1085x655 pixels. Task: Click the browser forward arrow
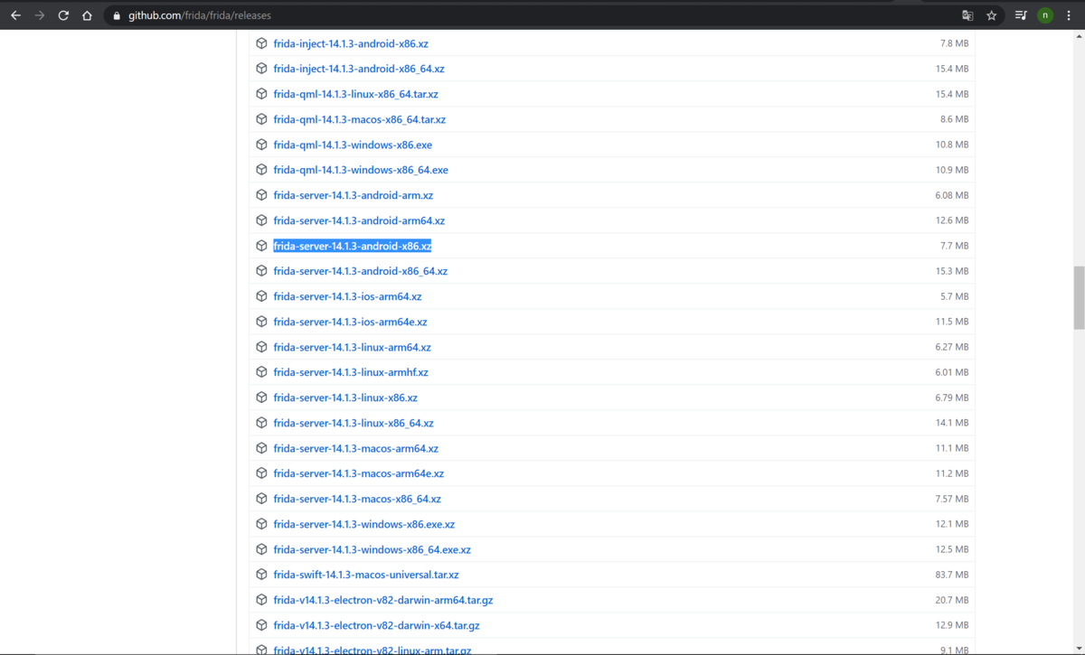click(39, 15)
